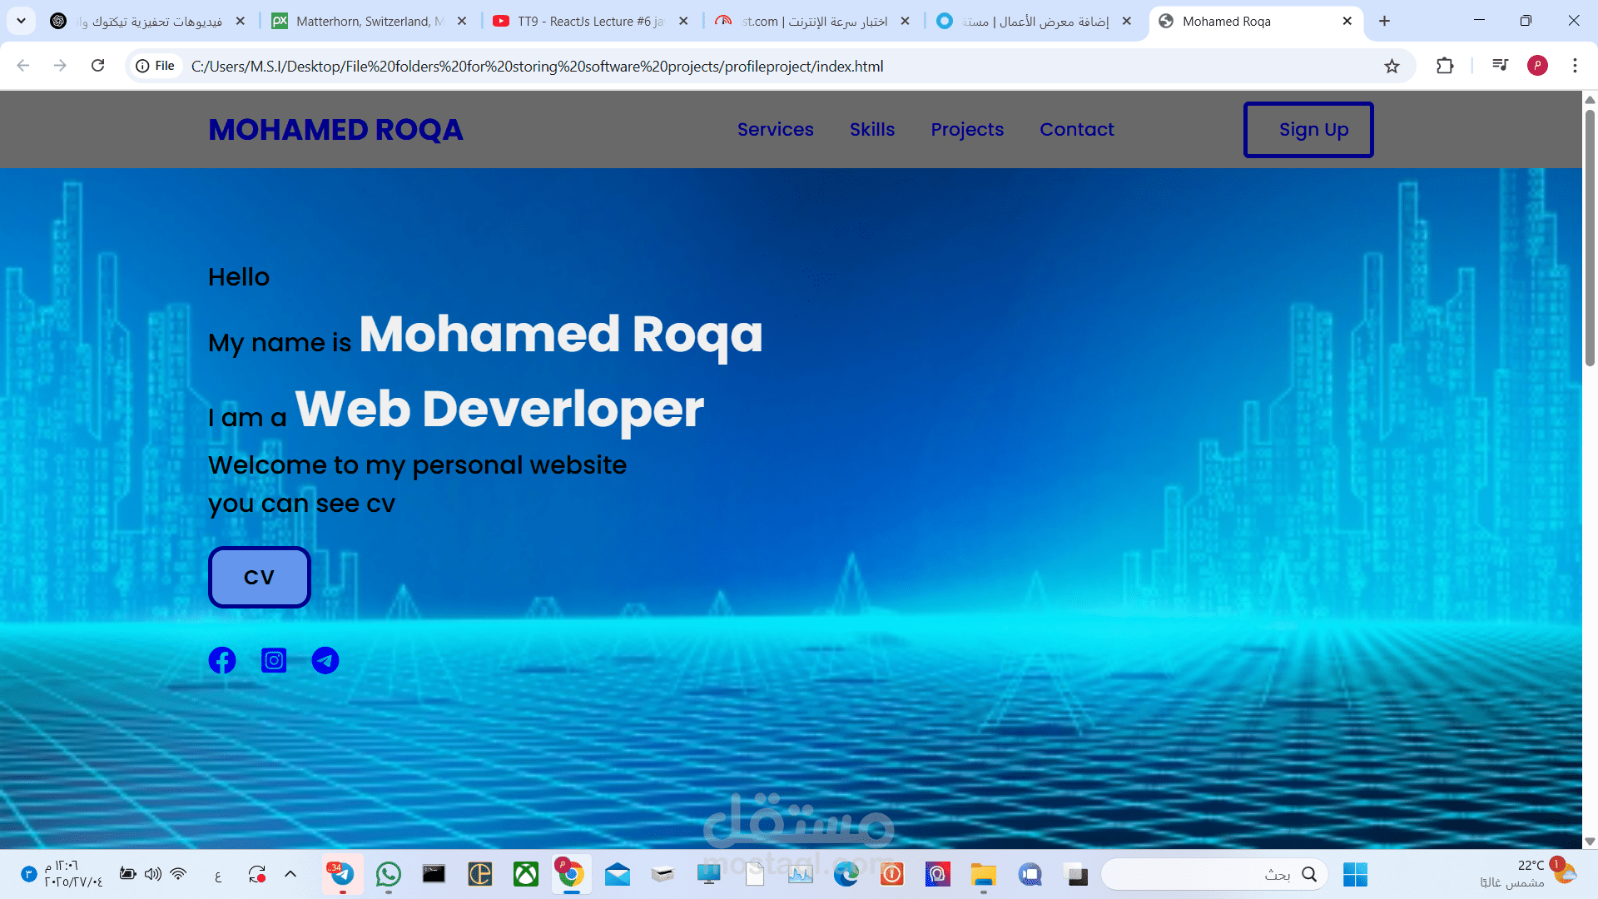Open the Mail app on the taskbar
This screenshot has width=1598, height=899.
click(x=617, y=874)
